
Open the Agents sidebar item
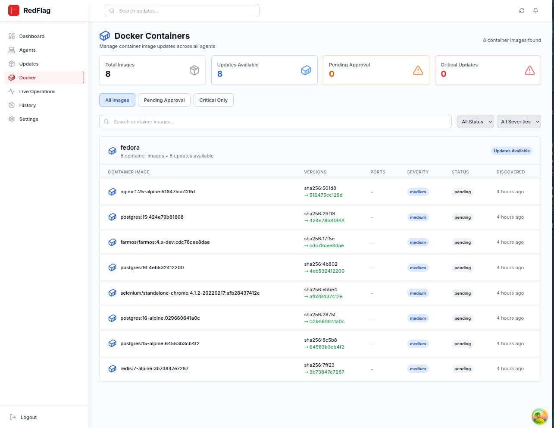click(27, 50)
